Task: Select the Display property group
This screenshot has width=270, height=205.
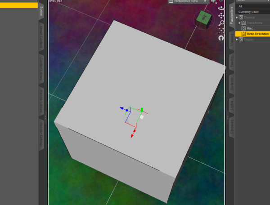Action: tap(249, 40)
